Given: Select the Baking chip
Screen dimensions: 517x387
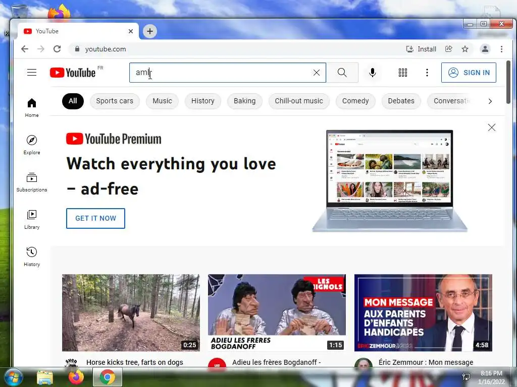Looking at the screenshot, I should (245, 101).
